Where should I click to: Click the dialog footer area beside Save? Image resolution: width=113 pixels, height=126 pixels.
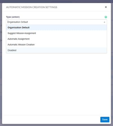coord(51,119)
